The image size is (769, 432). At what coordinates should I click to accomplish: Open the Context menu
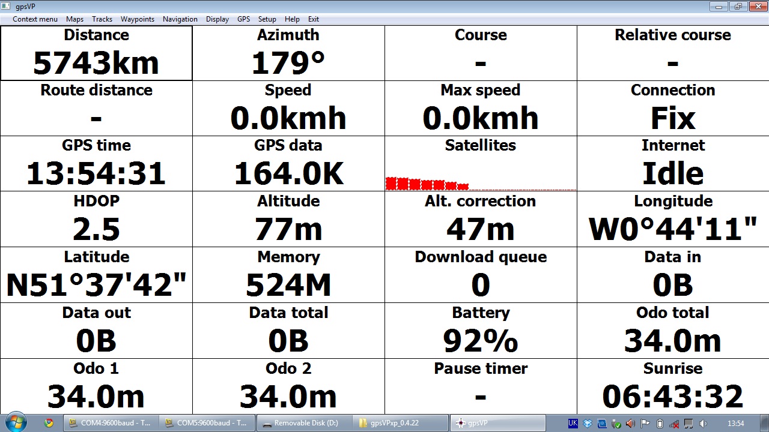click(x=35, y=19)
